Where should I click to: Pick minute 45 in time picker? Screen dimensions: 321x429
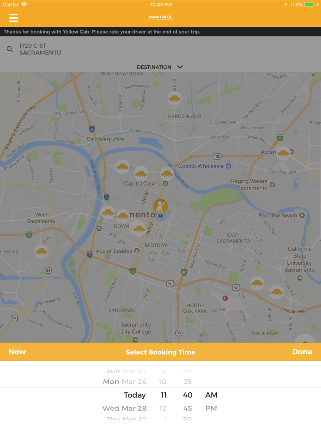coord(187,408)
